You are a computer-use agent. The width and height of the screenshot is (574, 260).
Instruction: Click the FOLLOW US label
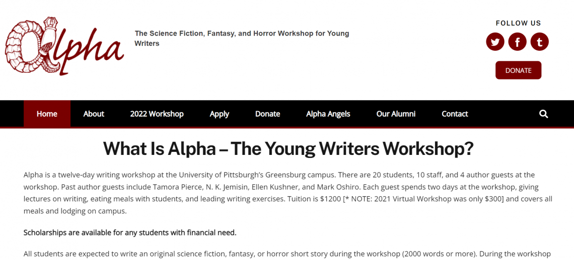pyautogui.click(x=518, y=23)
